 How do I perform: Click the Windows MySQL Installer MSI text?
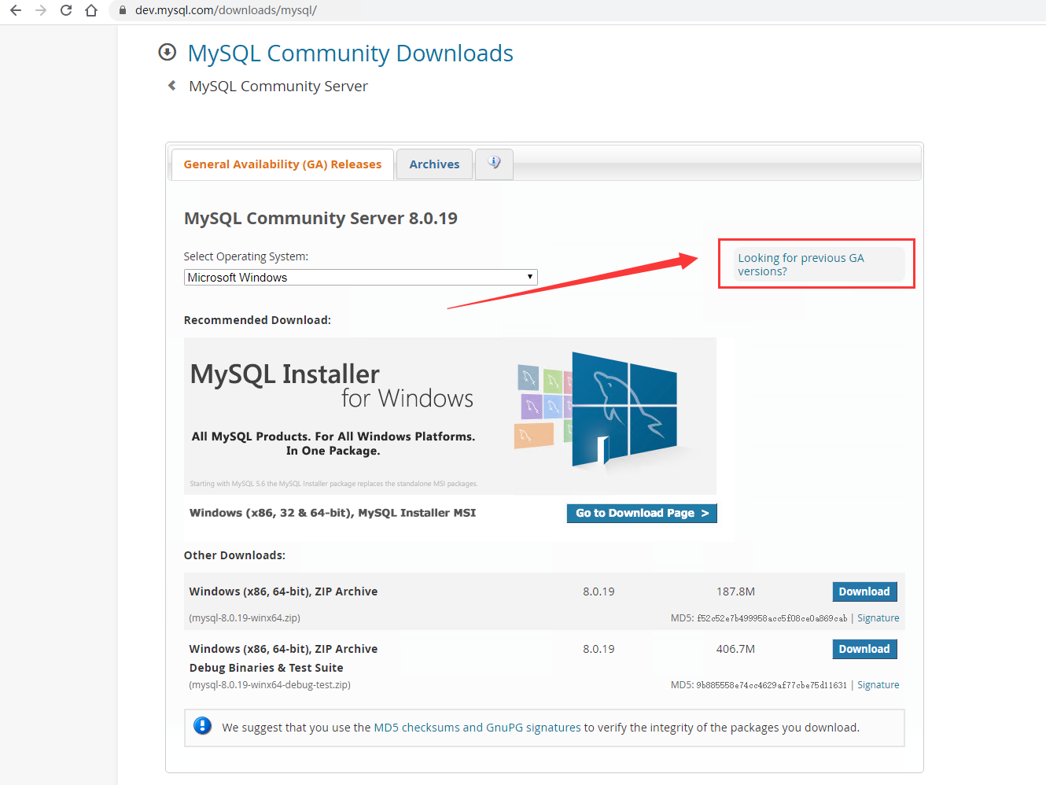[x=333, y=513]
